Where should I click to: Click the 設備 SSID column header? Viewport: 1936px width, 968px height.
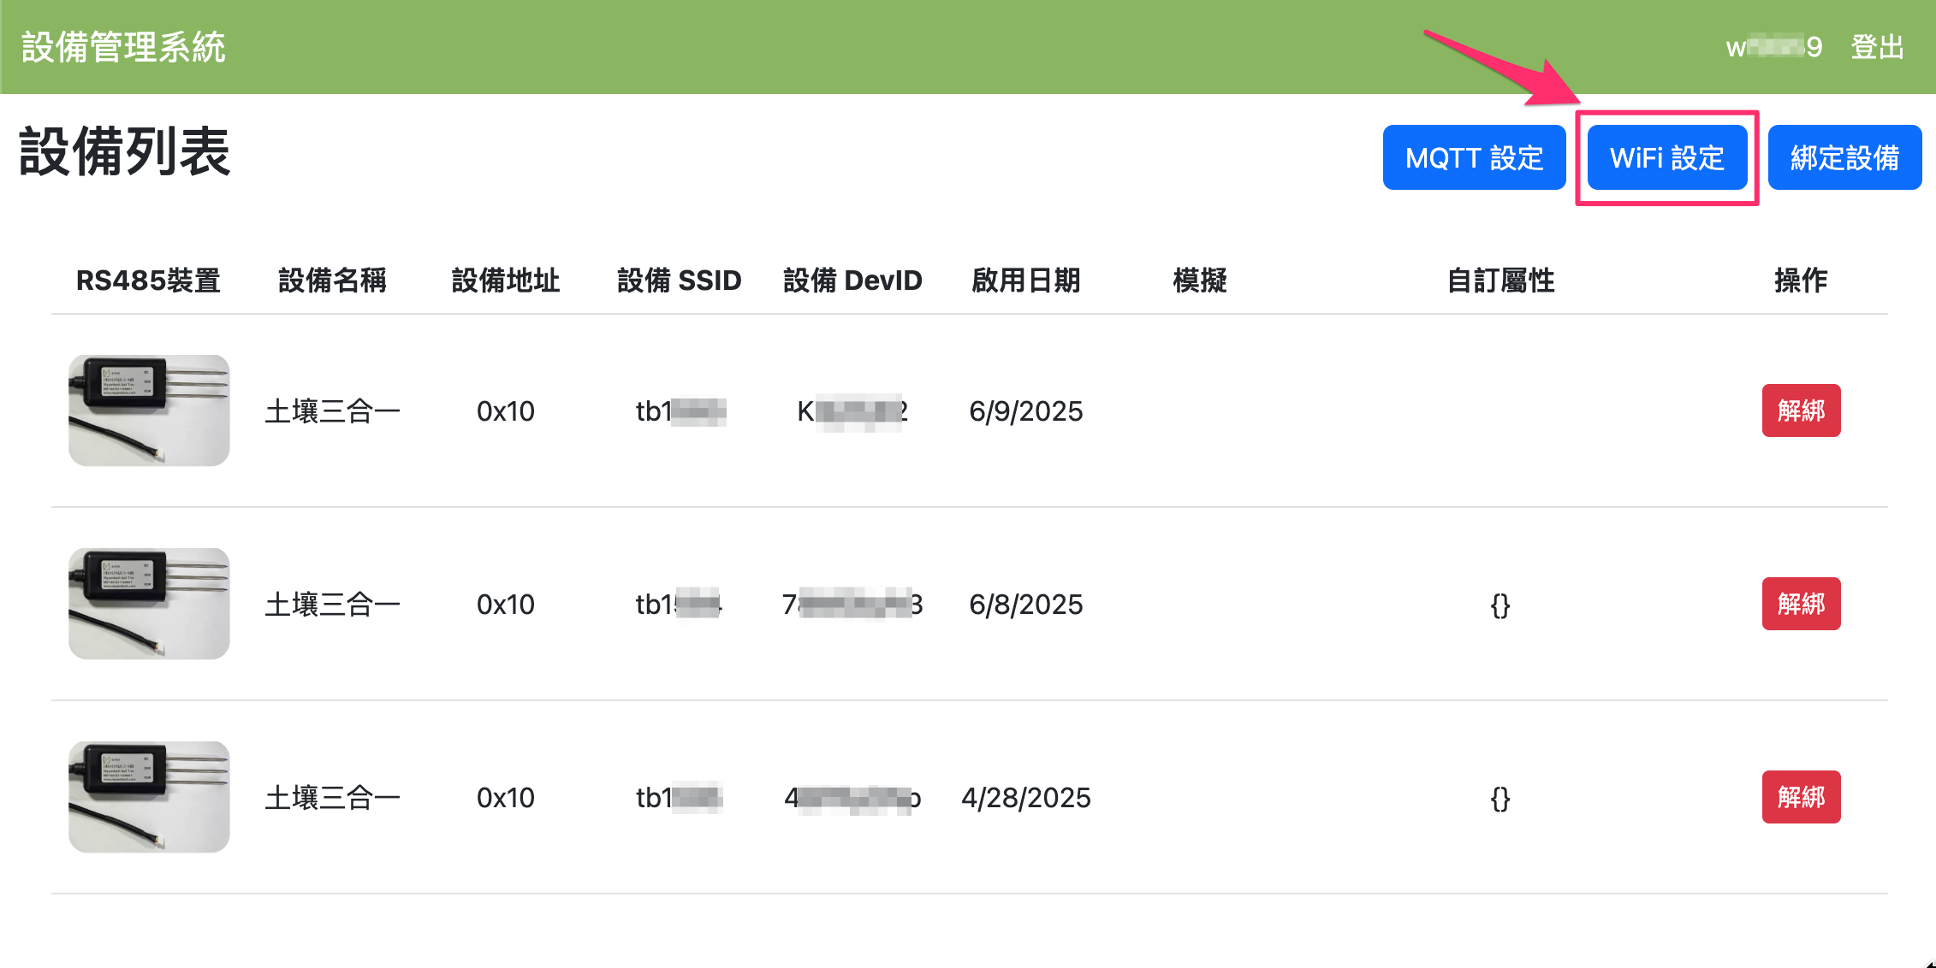coord(679,280)
